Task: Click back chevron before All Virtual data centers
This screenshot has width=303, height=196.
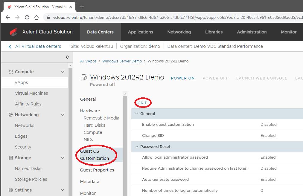Action: (x=10, y=47)
